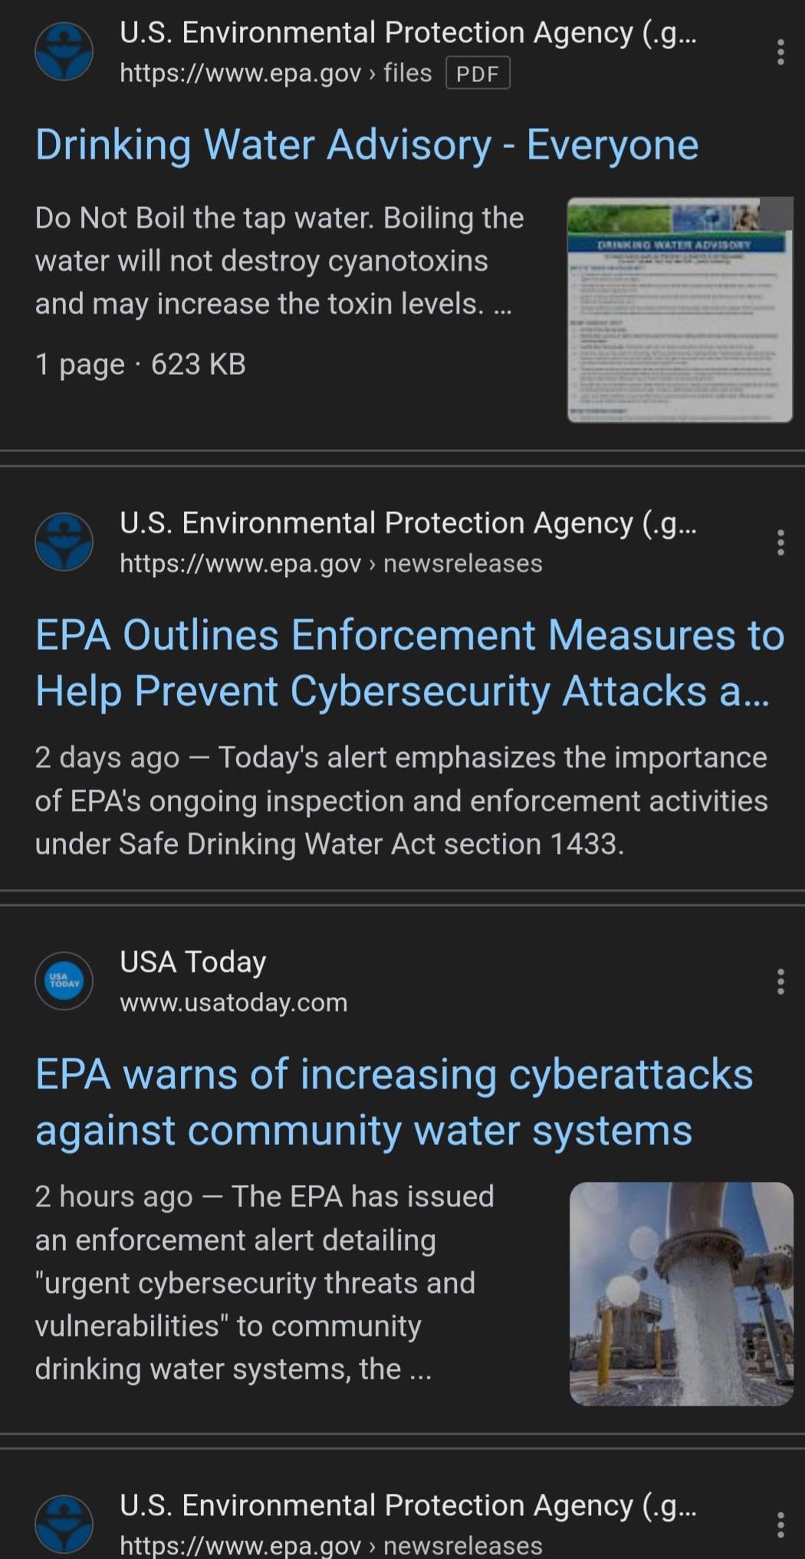Click EPA favicon on Drinking Water Advisory result
The width and height of the screenshot is (805, 1559).
coord(64,52)
